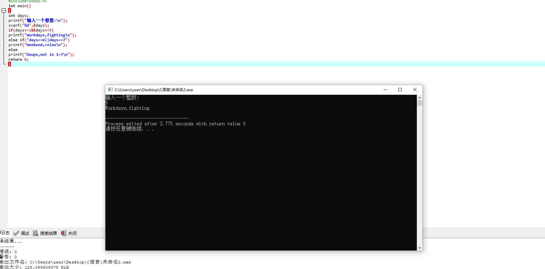Click the else if days==6||days==7 line

pyautogui.click(x=39, y=40)
